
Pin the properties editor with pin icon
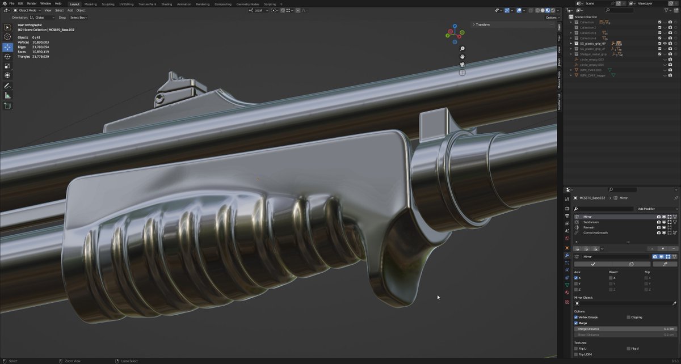(x=675, y=198)
